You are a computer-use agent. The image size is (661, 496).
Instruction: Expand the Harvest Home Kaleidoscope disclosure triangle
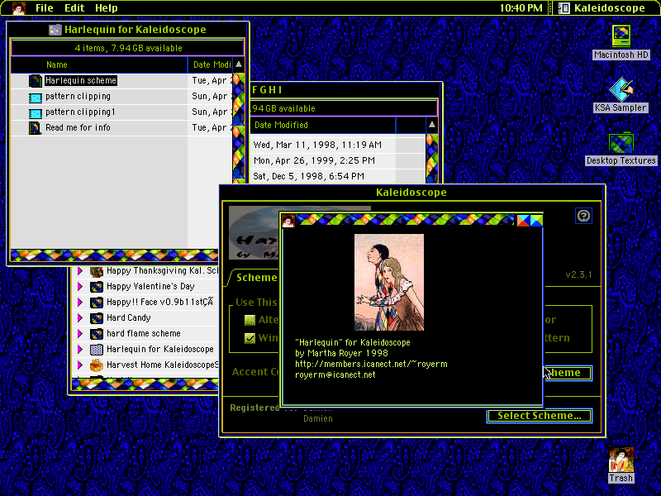(79, 365)
